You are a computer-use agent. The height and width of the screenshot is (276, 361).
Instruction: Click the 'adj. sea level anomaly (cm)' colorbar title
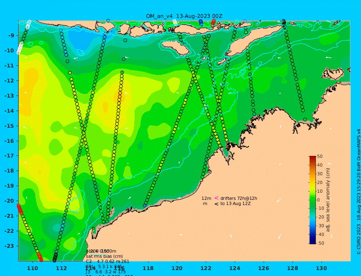(x=328, y=200)
